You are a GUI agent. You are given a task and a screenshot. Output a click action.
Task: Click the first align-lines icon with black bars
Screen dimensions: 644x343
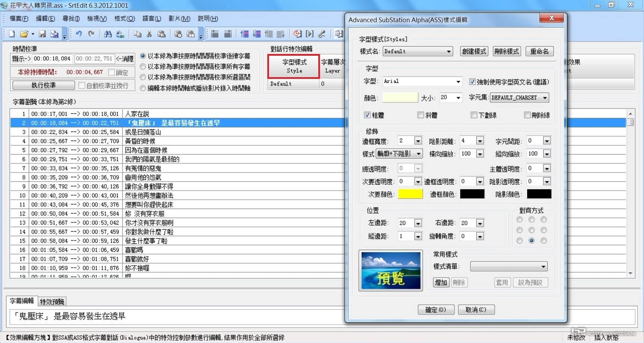[215, 34]
